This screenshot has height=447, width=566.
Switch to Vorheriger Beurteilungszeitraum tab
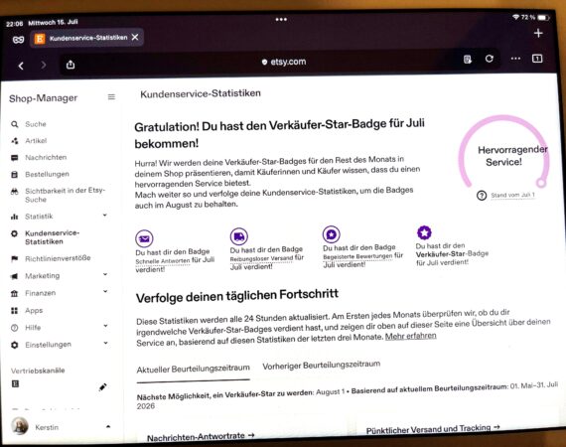click(322, 365)
